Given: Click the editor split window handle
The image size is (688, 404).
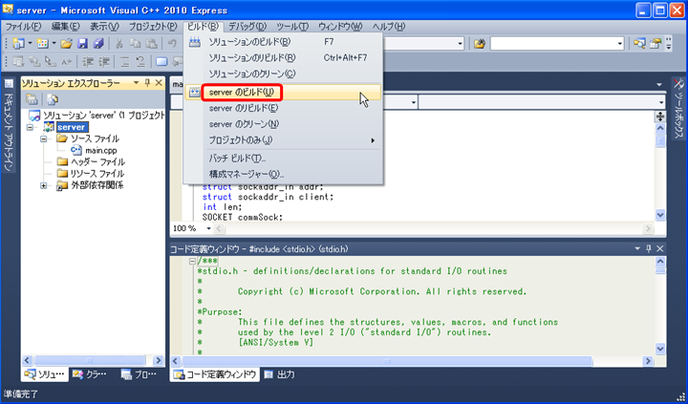Looking at the screenshot, I should 660,117.
